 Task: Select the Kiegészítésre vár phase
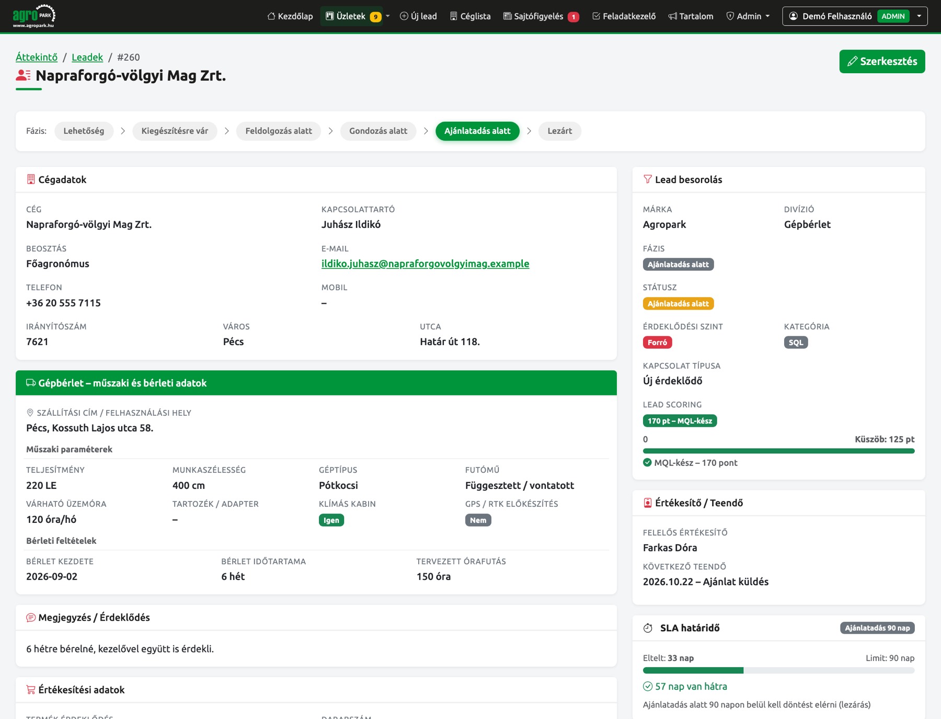click(175, 131)
